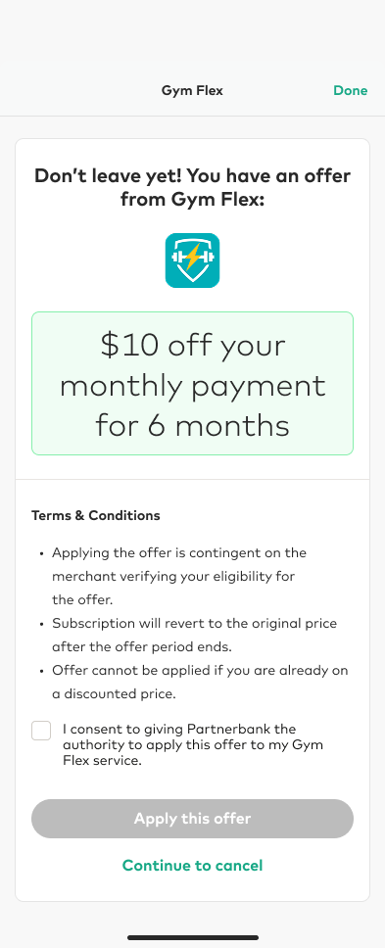Tap the already discounted price term
Viewport: 385px width, 948px height.
(x=200, y=682)
